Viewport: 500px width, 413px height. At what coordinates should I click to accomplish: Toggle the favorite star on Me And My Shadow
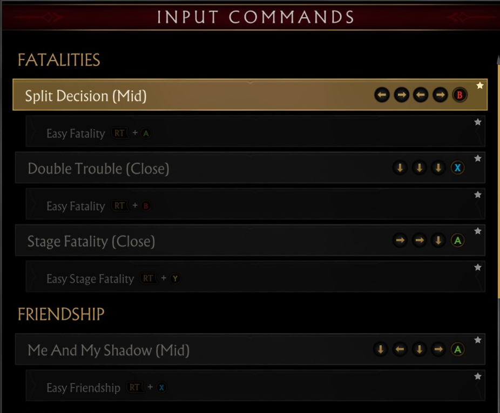click(x=477, y=340)
